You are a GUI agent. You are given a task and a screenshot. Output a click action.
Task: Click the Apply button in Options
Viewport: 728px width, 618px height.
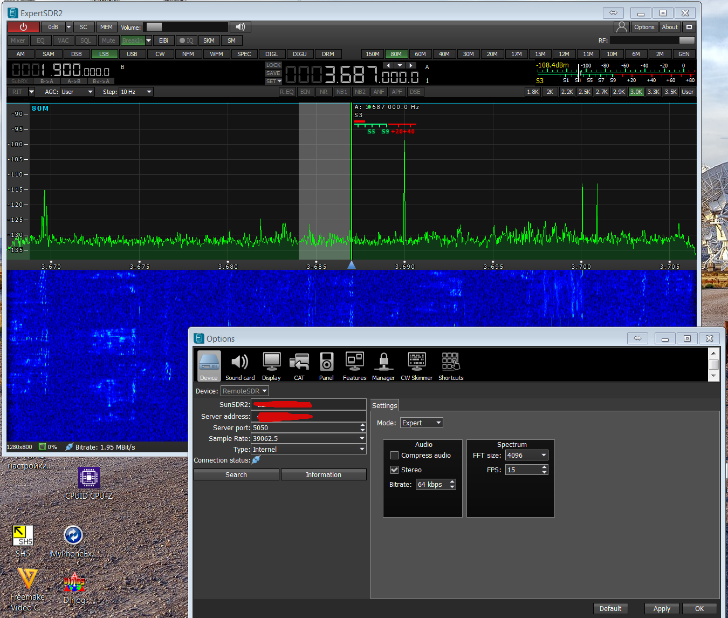click(x=662, y=608)
